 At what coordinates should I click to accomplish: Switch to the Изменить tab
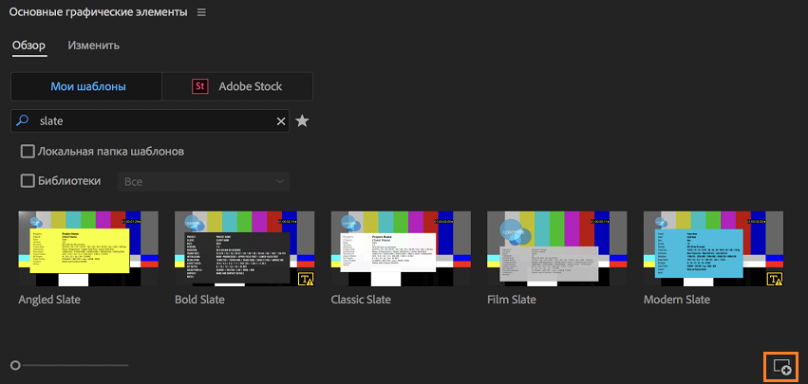[94, 46]
